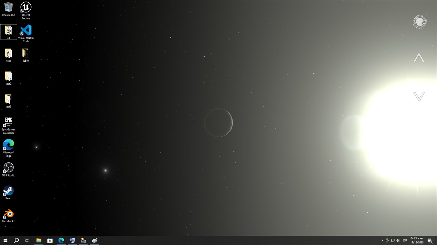Image resolution: width=437 pixels, height=245 pixels.
Task: Open Windows Search from the taskbar
Action: click(x=16, y=240)
